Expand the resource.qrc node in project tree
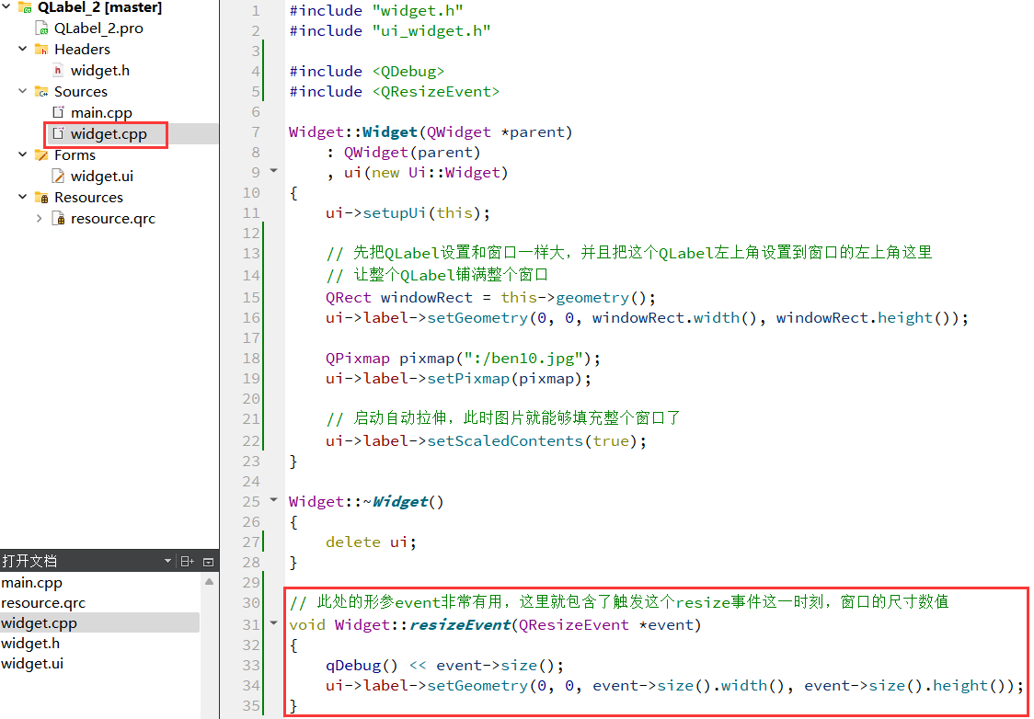The width and height of the screenshot is (1034, 719). click(39, 218)
